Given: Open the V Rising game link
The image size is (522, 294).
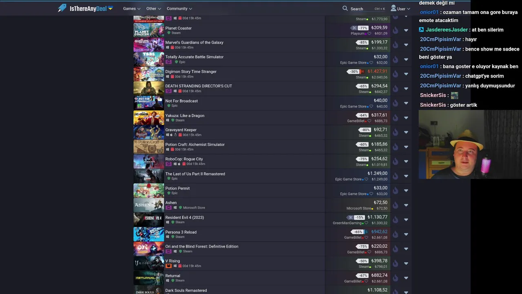Looking at the screenshot, I should (173, 261).
